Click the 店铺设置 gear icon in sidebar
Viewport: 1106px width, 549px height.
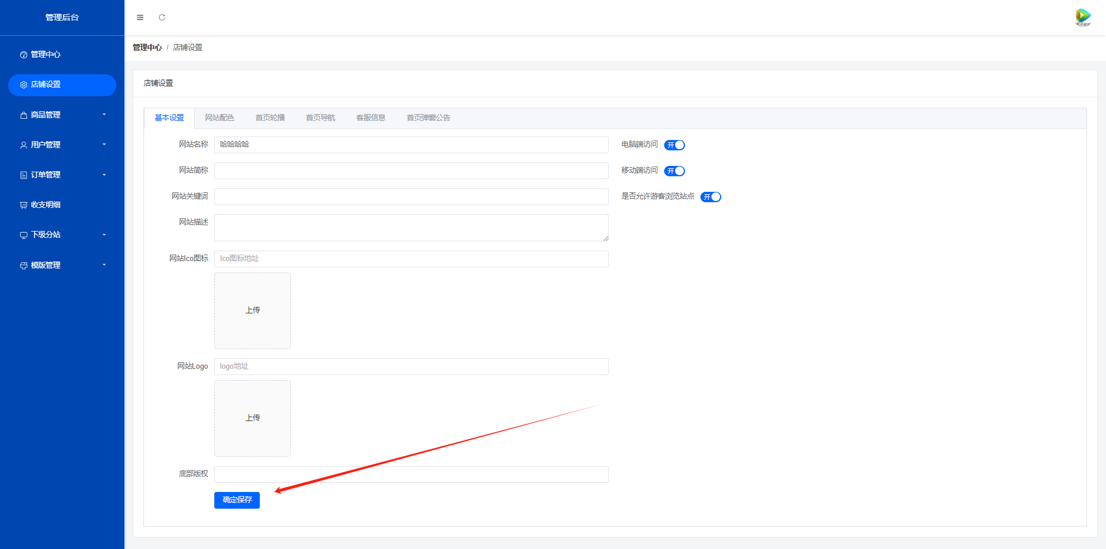click(x=24, y=85)
